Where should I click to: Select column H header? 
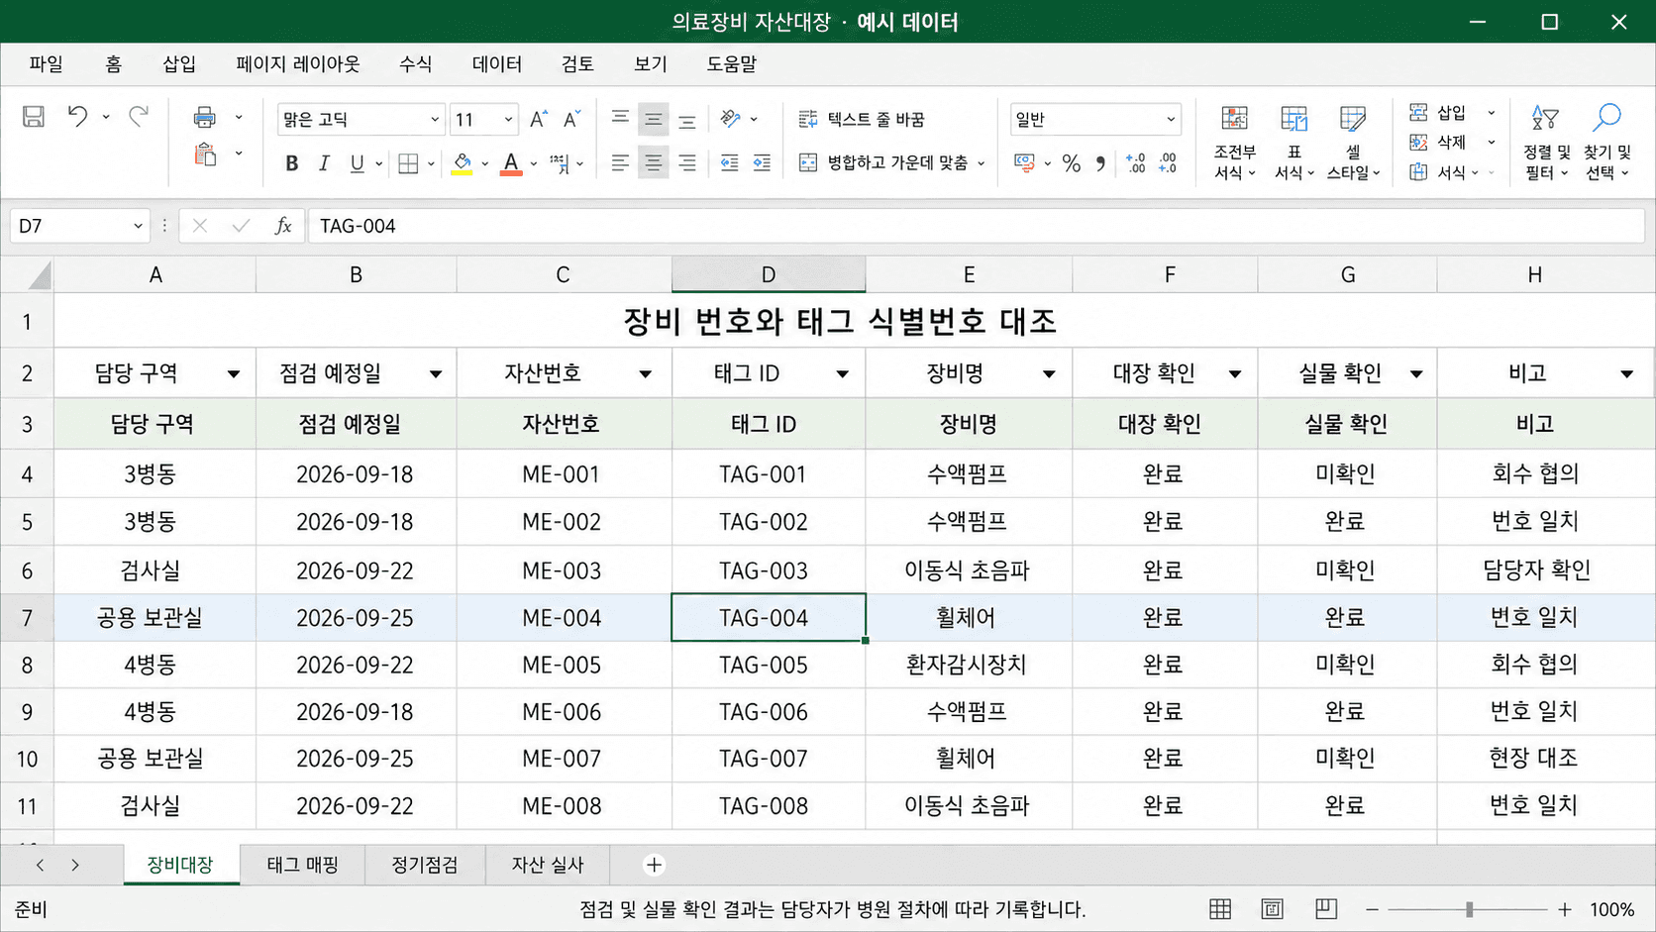[x=1534, y=275]
